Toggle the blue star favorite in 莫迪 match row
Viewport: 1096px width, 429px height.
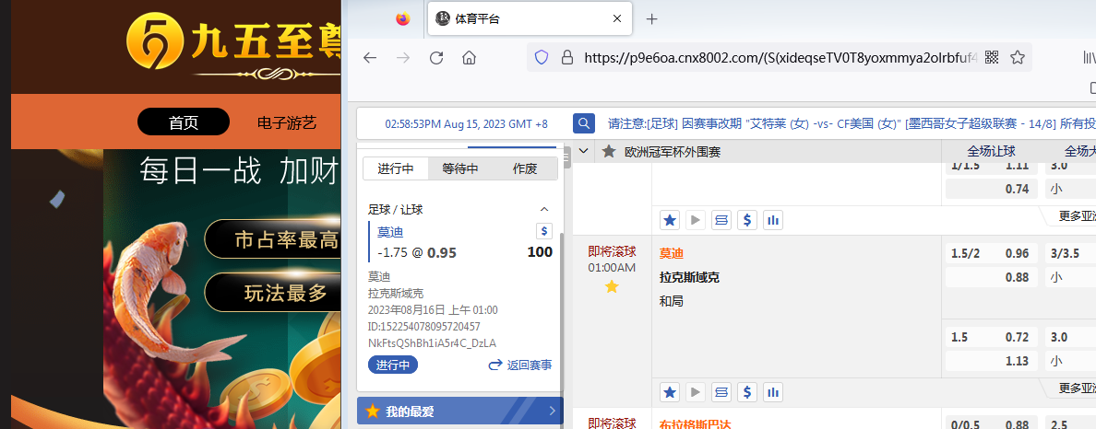coord(670,390)
